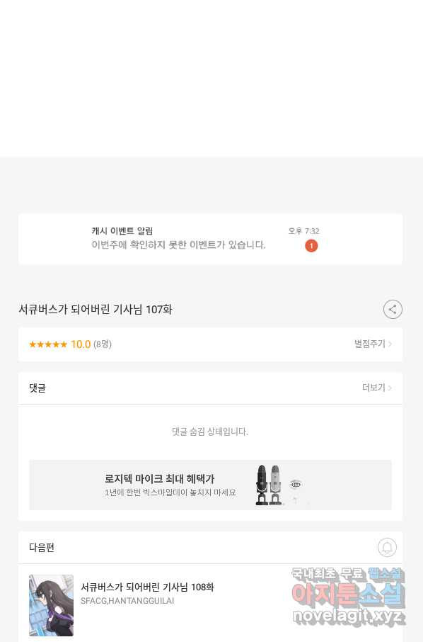Click the chevron beside 더보기
Image resolution: width=423 pixels, height=642 pixels.
click(390, 388)
